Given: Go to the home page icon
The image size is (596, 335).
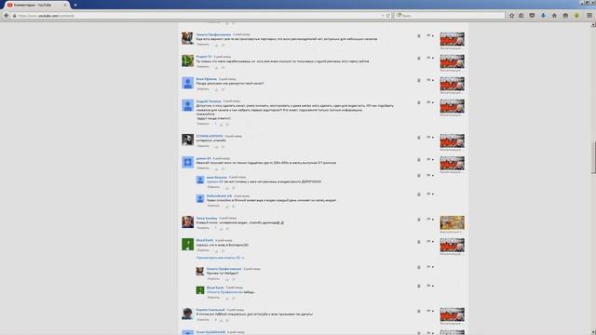Looking at the screenshot, I should click(554, 16).
